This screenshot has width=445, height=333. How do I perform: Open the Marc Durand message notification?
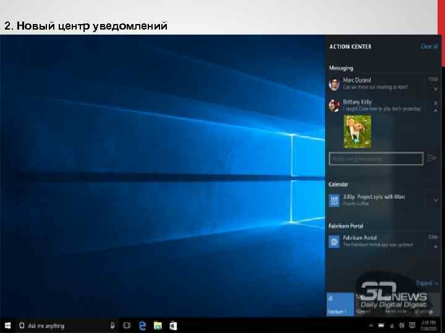tap(383, 83)
